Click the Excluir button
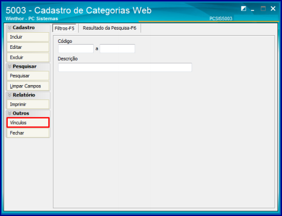Screen dimensions: 282x216 coord(28,58)
